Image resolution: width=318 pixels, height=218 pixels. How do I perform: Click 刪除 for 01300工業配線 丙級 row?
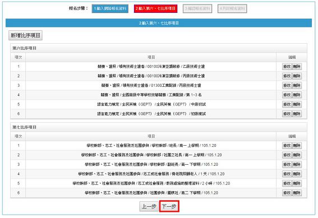coord(297,86)
